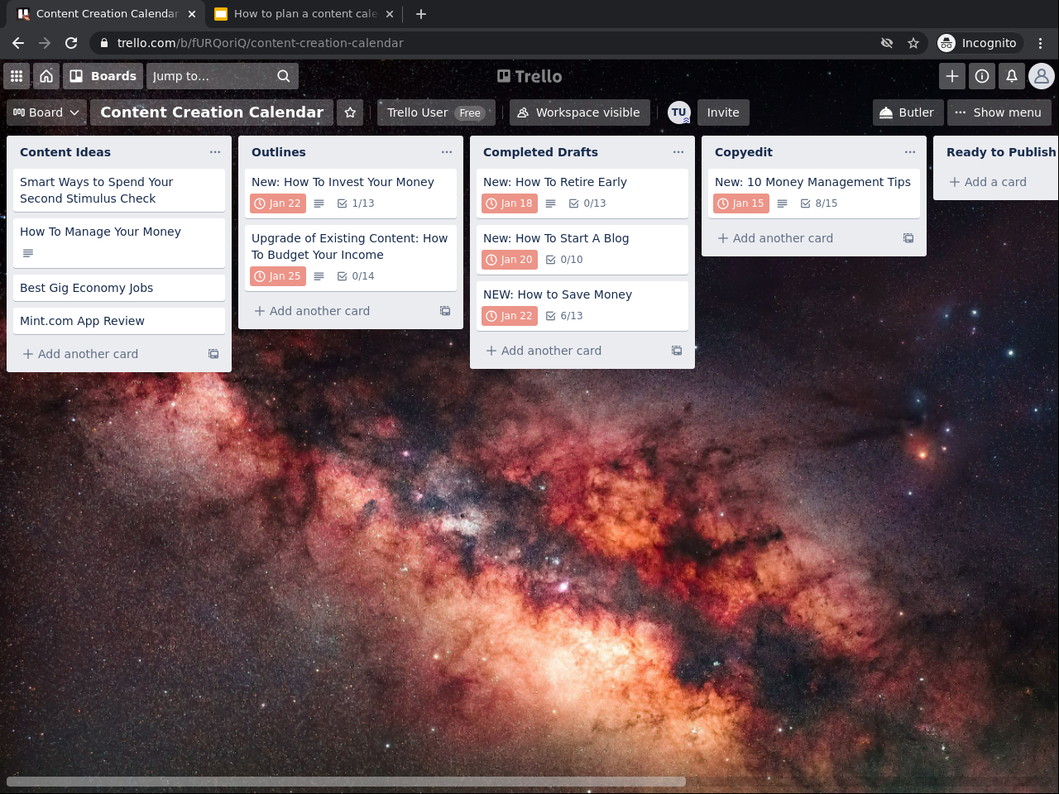Viewport: 1059px width, 794px height.
Task: Open a new browser tab
Action: [421, 14]
